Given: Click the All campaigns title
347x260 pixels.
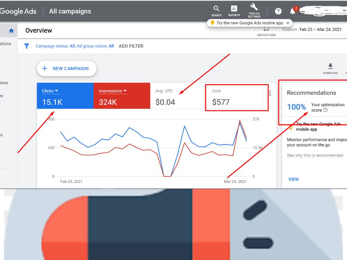Looking at the screenshot, I should (70, 11).
